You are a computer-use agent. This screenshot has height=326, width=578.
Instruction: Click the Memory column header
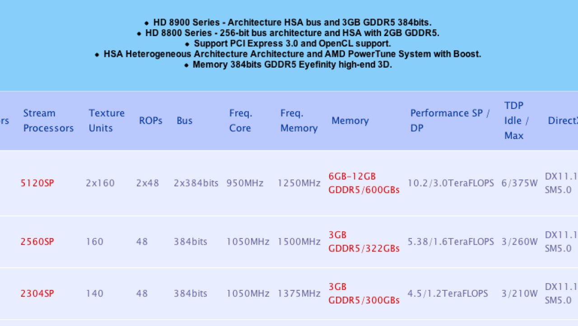click(x=350, y=121)
